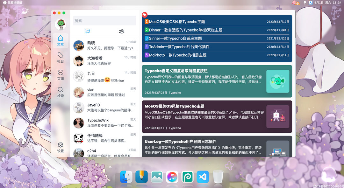This screenshot has width=344, height=188.
Task: Open Finder from the dock
Action: [x=126, y=177]
